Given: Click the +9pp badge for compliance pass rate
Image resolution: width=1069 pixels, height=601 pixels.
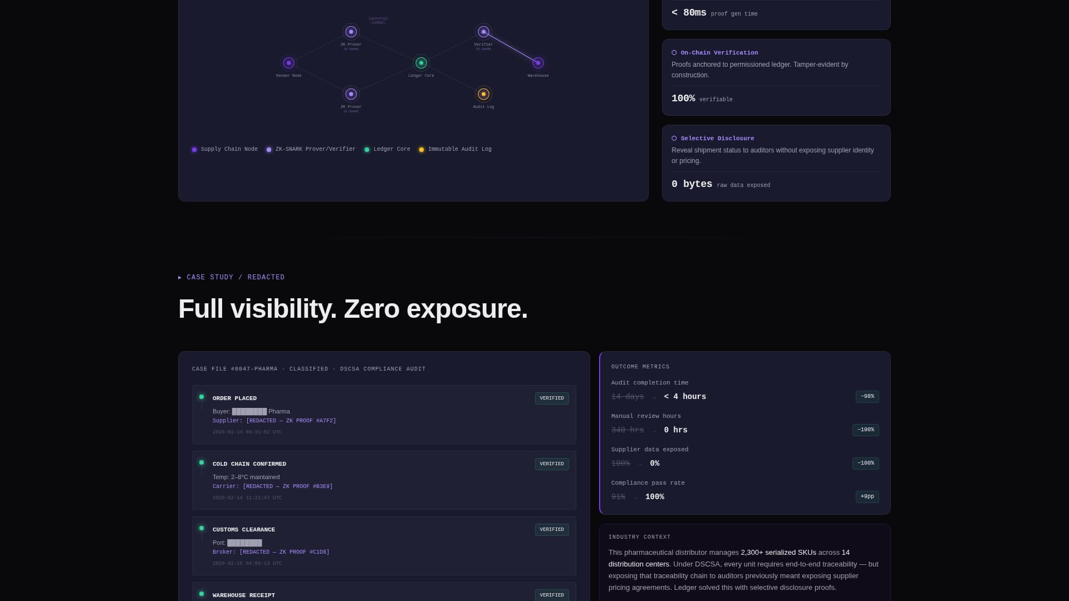Looking at the screenshot, I should pos(867,497).
